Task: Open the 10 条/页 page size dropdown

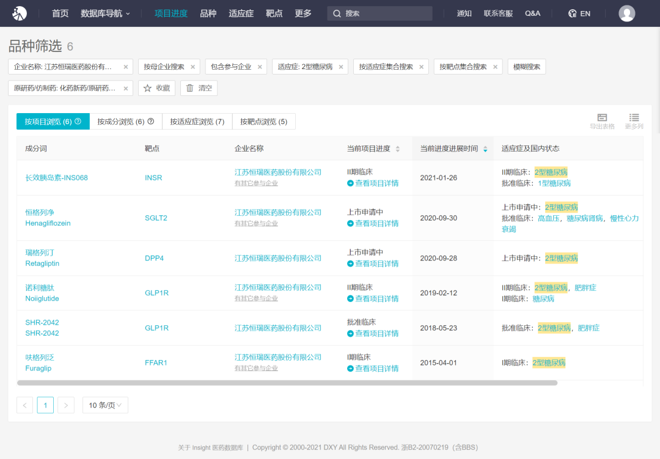Action: pos(105,405)
